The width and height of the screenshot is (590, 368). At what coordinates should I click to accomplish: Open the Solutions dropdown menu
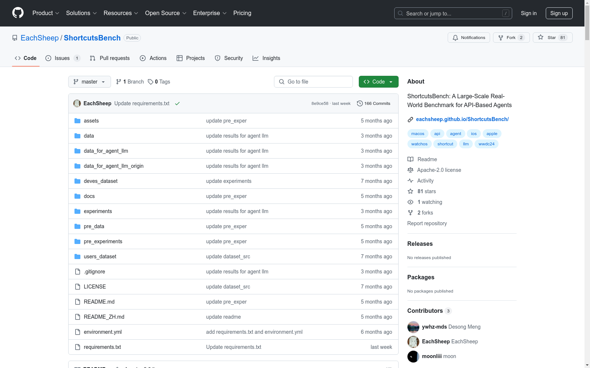81,13
